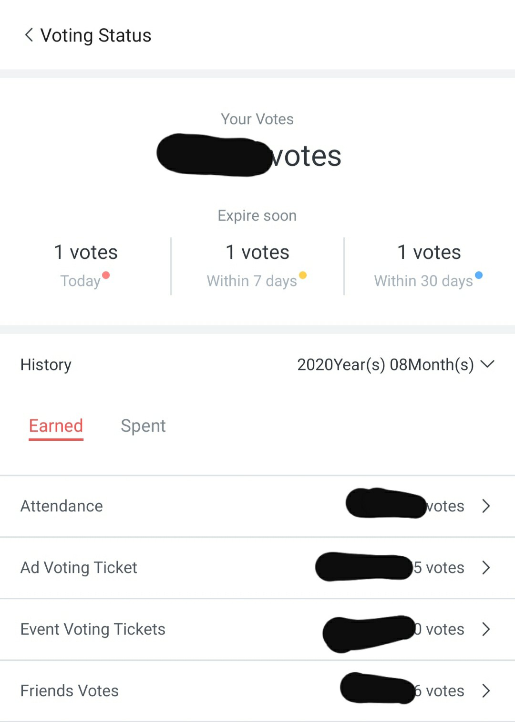
Task: View Event Voting Tickets details
Action: click(257, 629)
